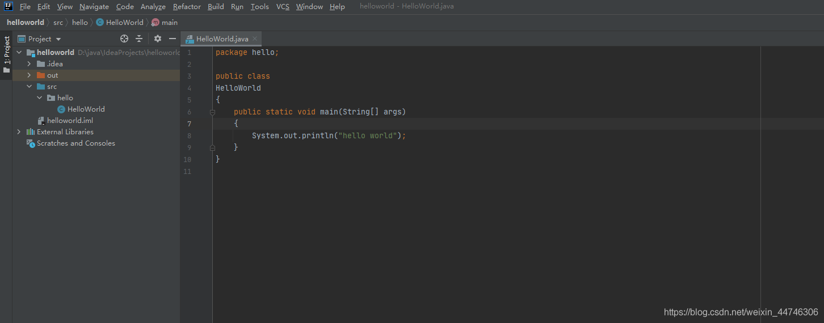Expand the .idea folder
The width and height of the screenshot is (824, 323).
pyautogui.click(x=29, y=64)
